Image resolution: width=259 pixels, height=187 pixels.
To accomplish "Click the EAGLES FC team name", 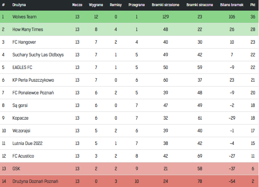I will (x=22, y=67).
